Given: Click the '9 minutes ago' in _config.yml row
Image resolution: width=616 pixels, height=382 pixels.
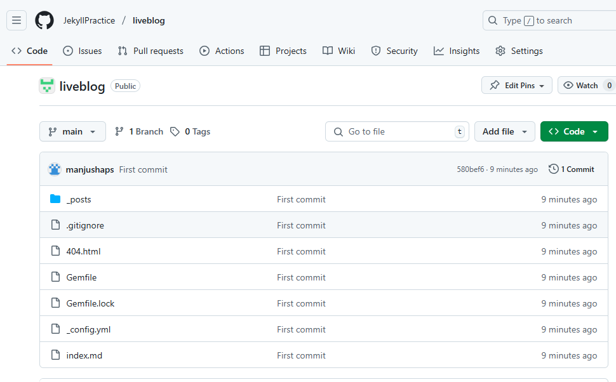Looking at the screenshot, I should [569, 329].
